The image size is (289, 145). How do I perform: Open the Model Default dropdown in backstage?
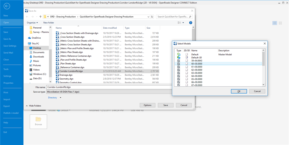pyautogui.click(x=70, y=110)
